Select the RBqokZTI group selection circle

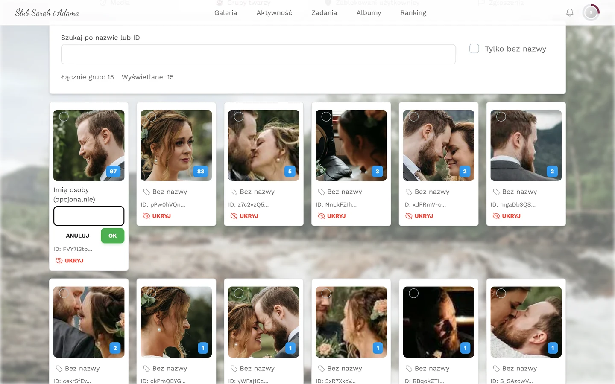pos(413,294)
